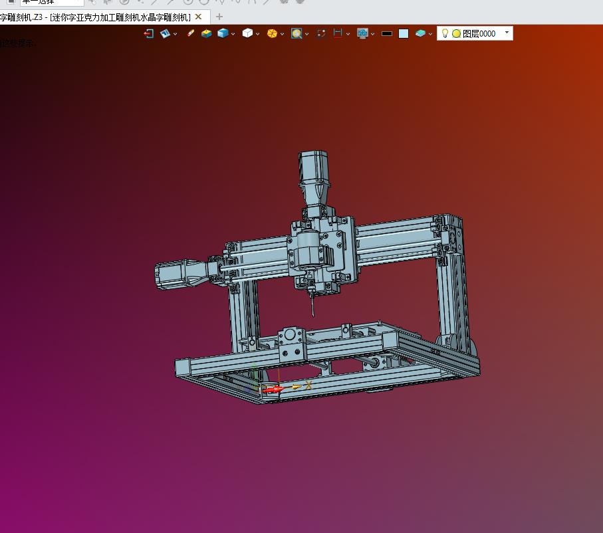
Task: Click the engraving spindle bit on the model
Action: click(x=311, y=306)
